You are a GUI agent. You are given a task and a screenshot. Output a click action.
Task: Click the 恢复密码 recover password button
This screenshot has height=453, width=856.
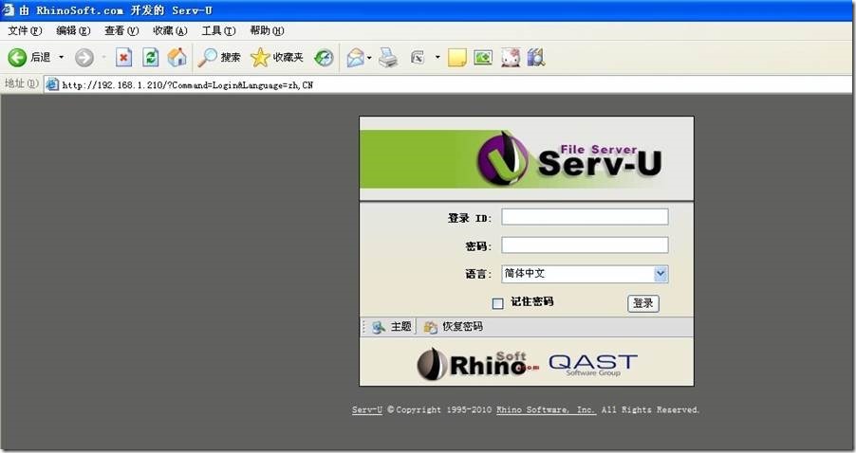[x=453, y=327]
